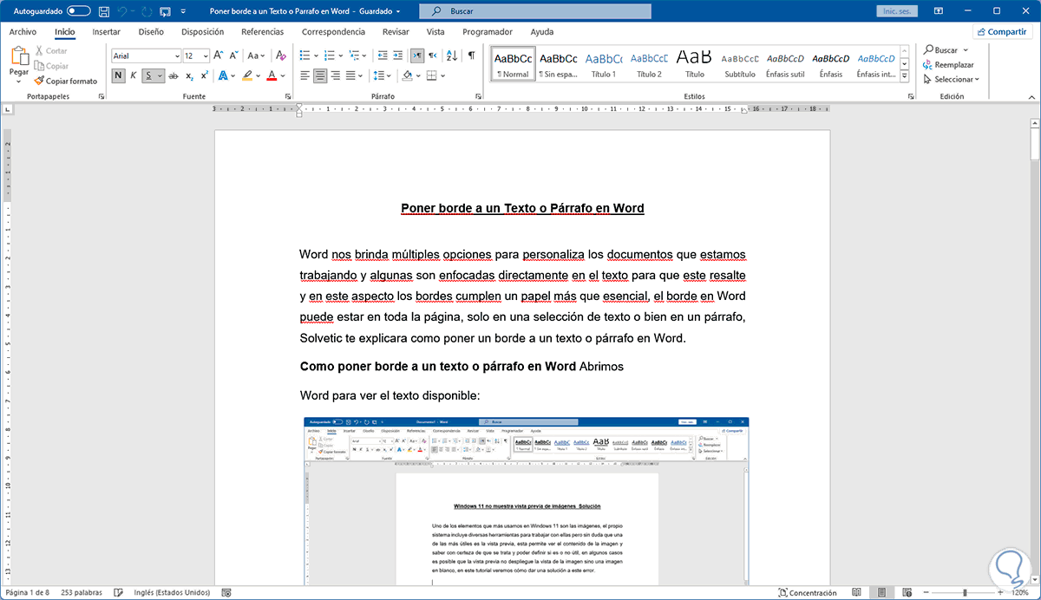The width and height of the screenshot is (1041, 600).
Task: Apply the Título 1 style
Action: click(603, 62)
